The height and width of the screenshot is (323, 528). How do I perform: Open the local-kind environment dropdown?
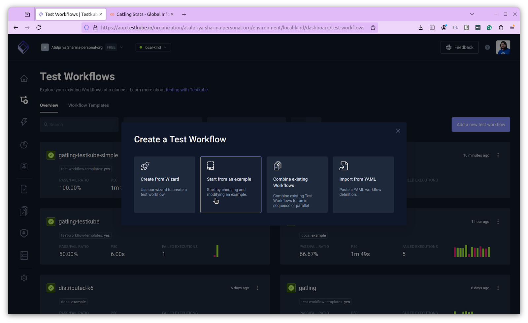153,47
